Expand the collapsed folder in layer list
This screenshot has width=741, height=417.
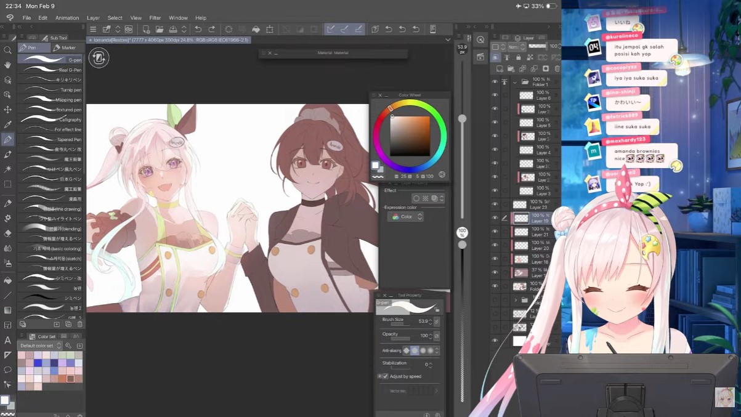[x=516, y=300]
